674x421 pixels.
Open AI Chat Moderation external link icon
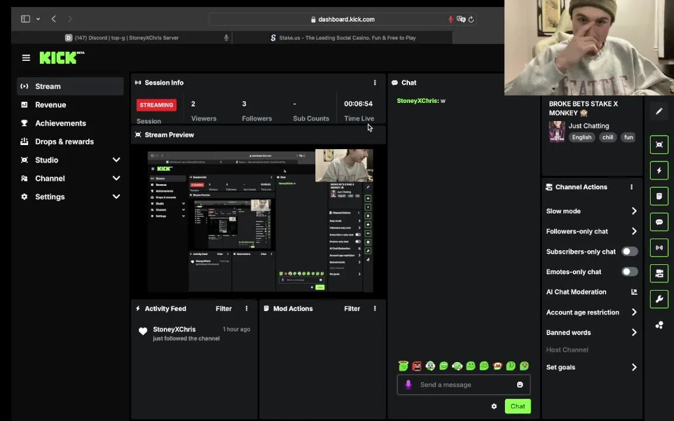pos(634,292)
